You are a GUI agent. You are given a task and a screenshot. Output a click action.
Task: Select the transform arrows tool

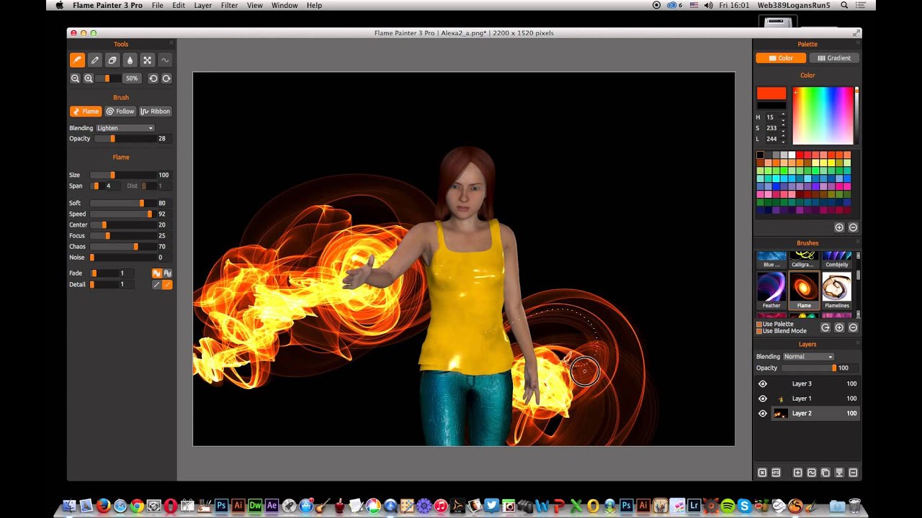click(147, 60)
